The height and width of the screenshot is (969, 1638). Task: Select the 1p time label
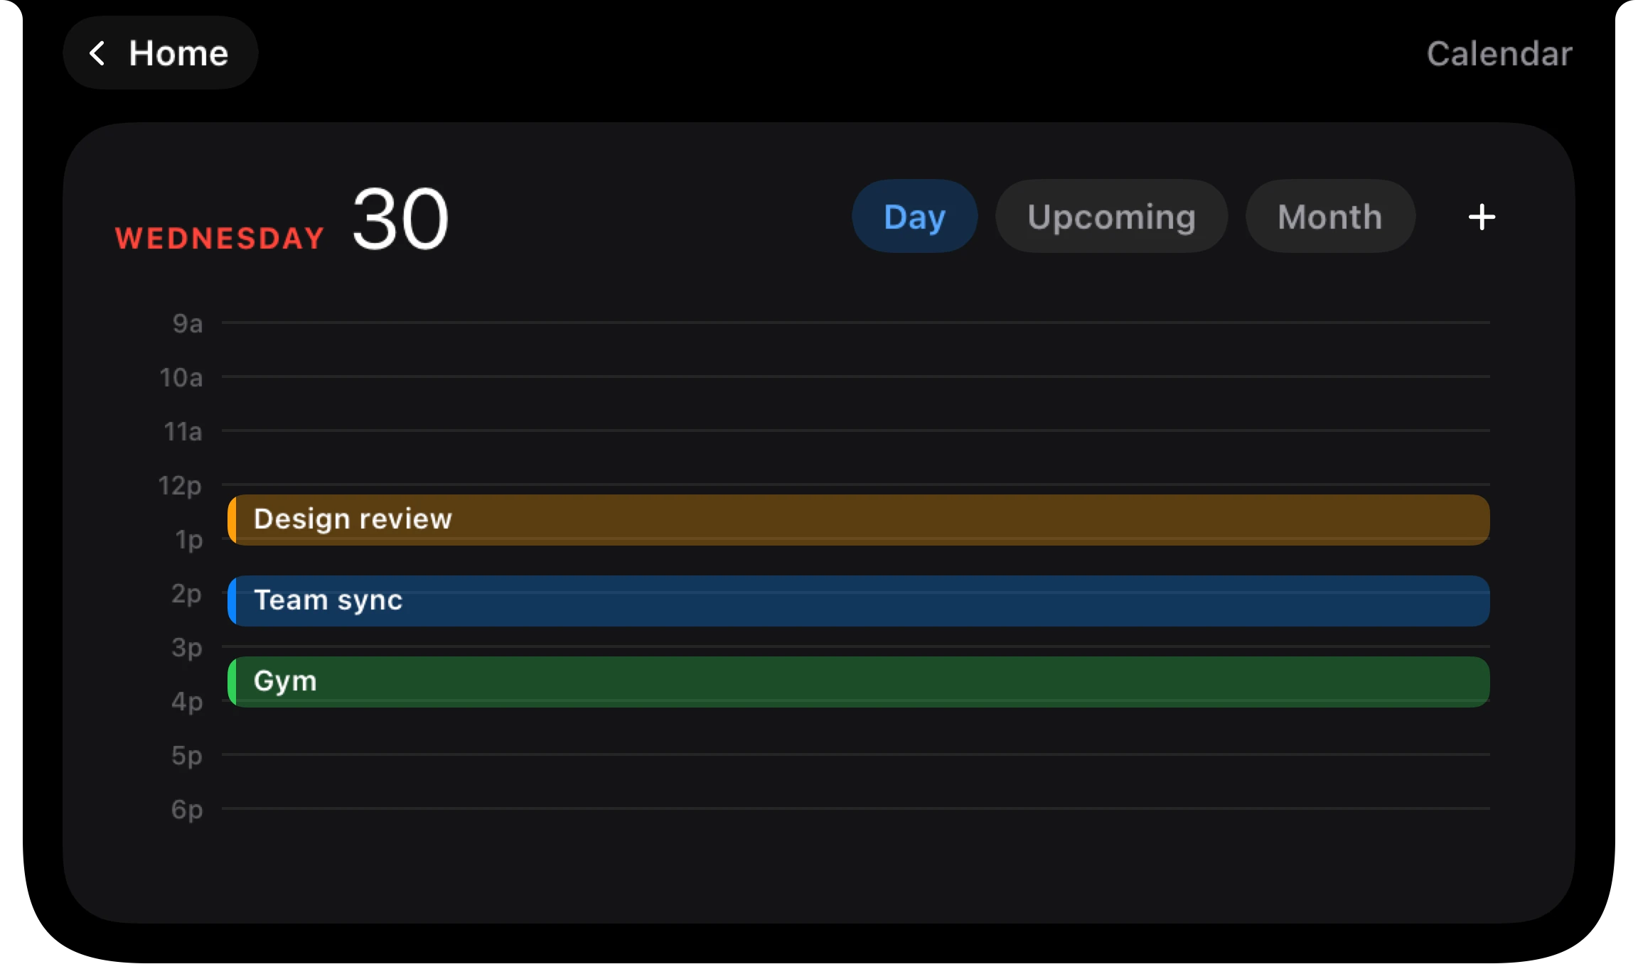tap(189, 541)
